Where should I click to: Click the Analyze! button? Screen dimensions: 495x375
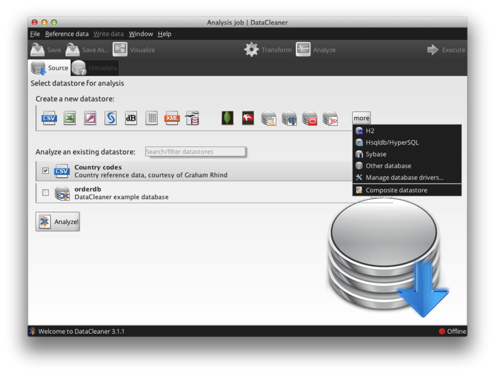pyautogui.click(x=58, y=222)
